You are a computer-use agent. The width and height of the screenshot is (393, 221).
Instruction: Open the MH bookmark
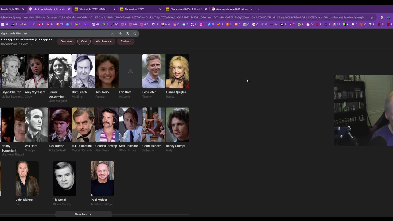coord(133,24)
